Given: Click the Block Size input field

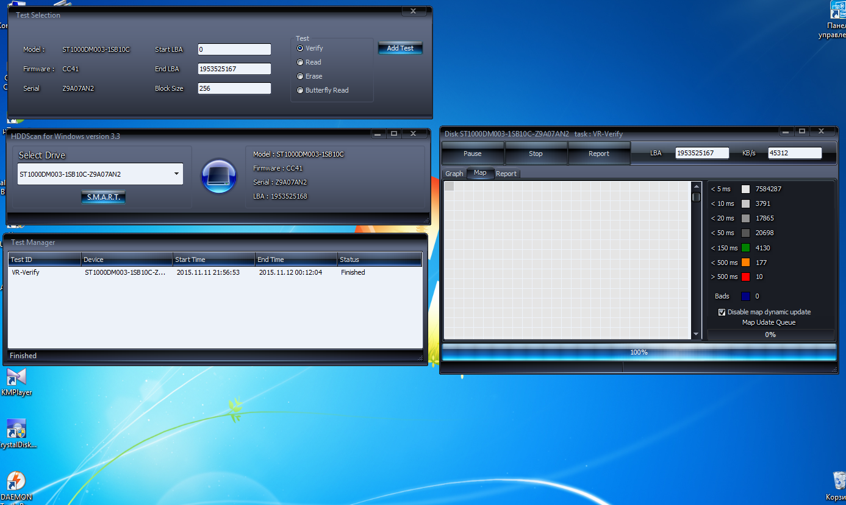Looking at the screenshot, I should (x=234, y=88).
